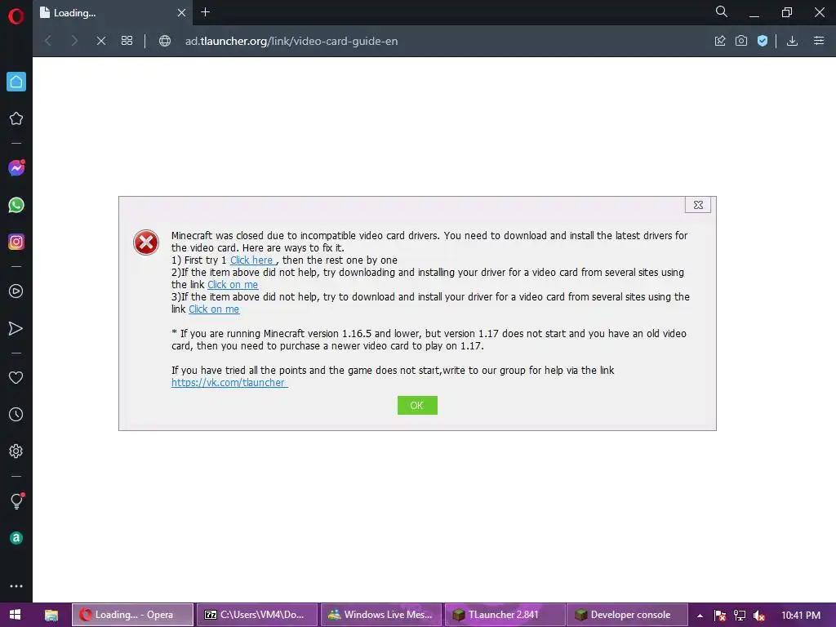Follow the 'Click here' link in step 1

click(253, 260)
